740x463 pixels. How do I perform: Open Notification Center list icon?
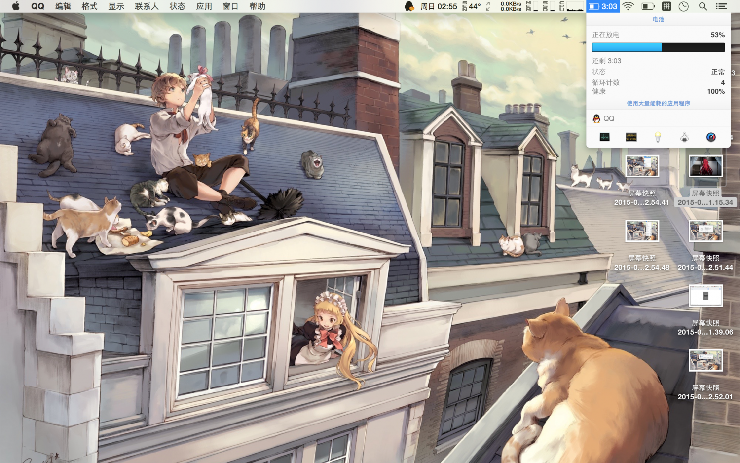click(722, 6)
